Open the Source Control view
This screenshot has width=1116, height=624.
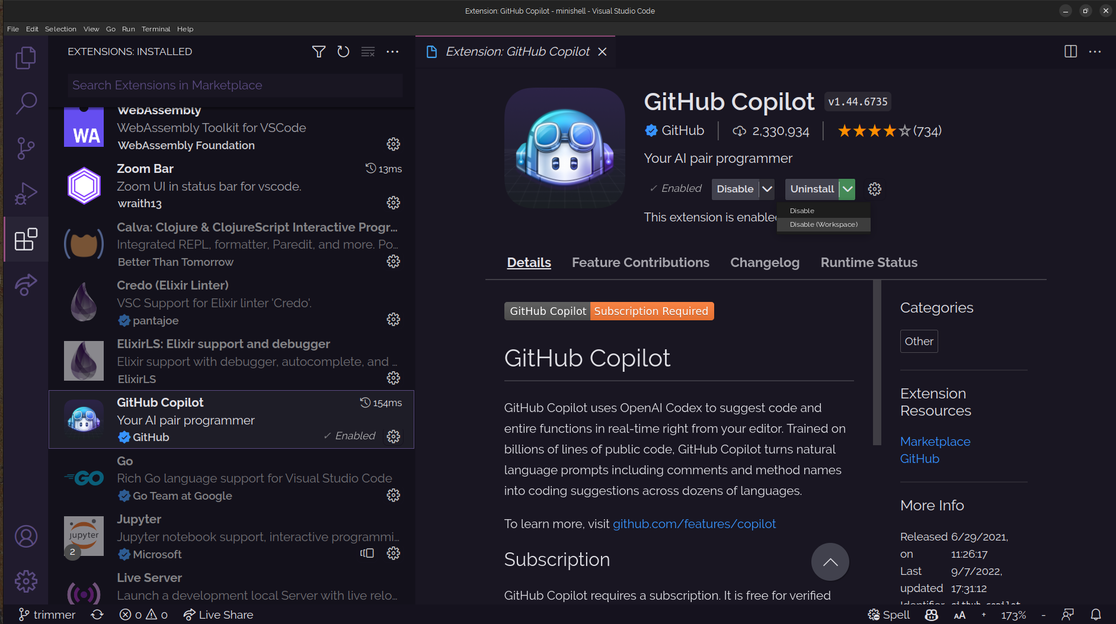tap(25, 148)
